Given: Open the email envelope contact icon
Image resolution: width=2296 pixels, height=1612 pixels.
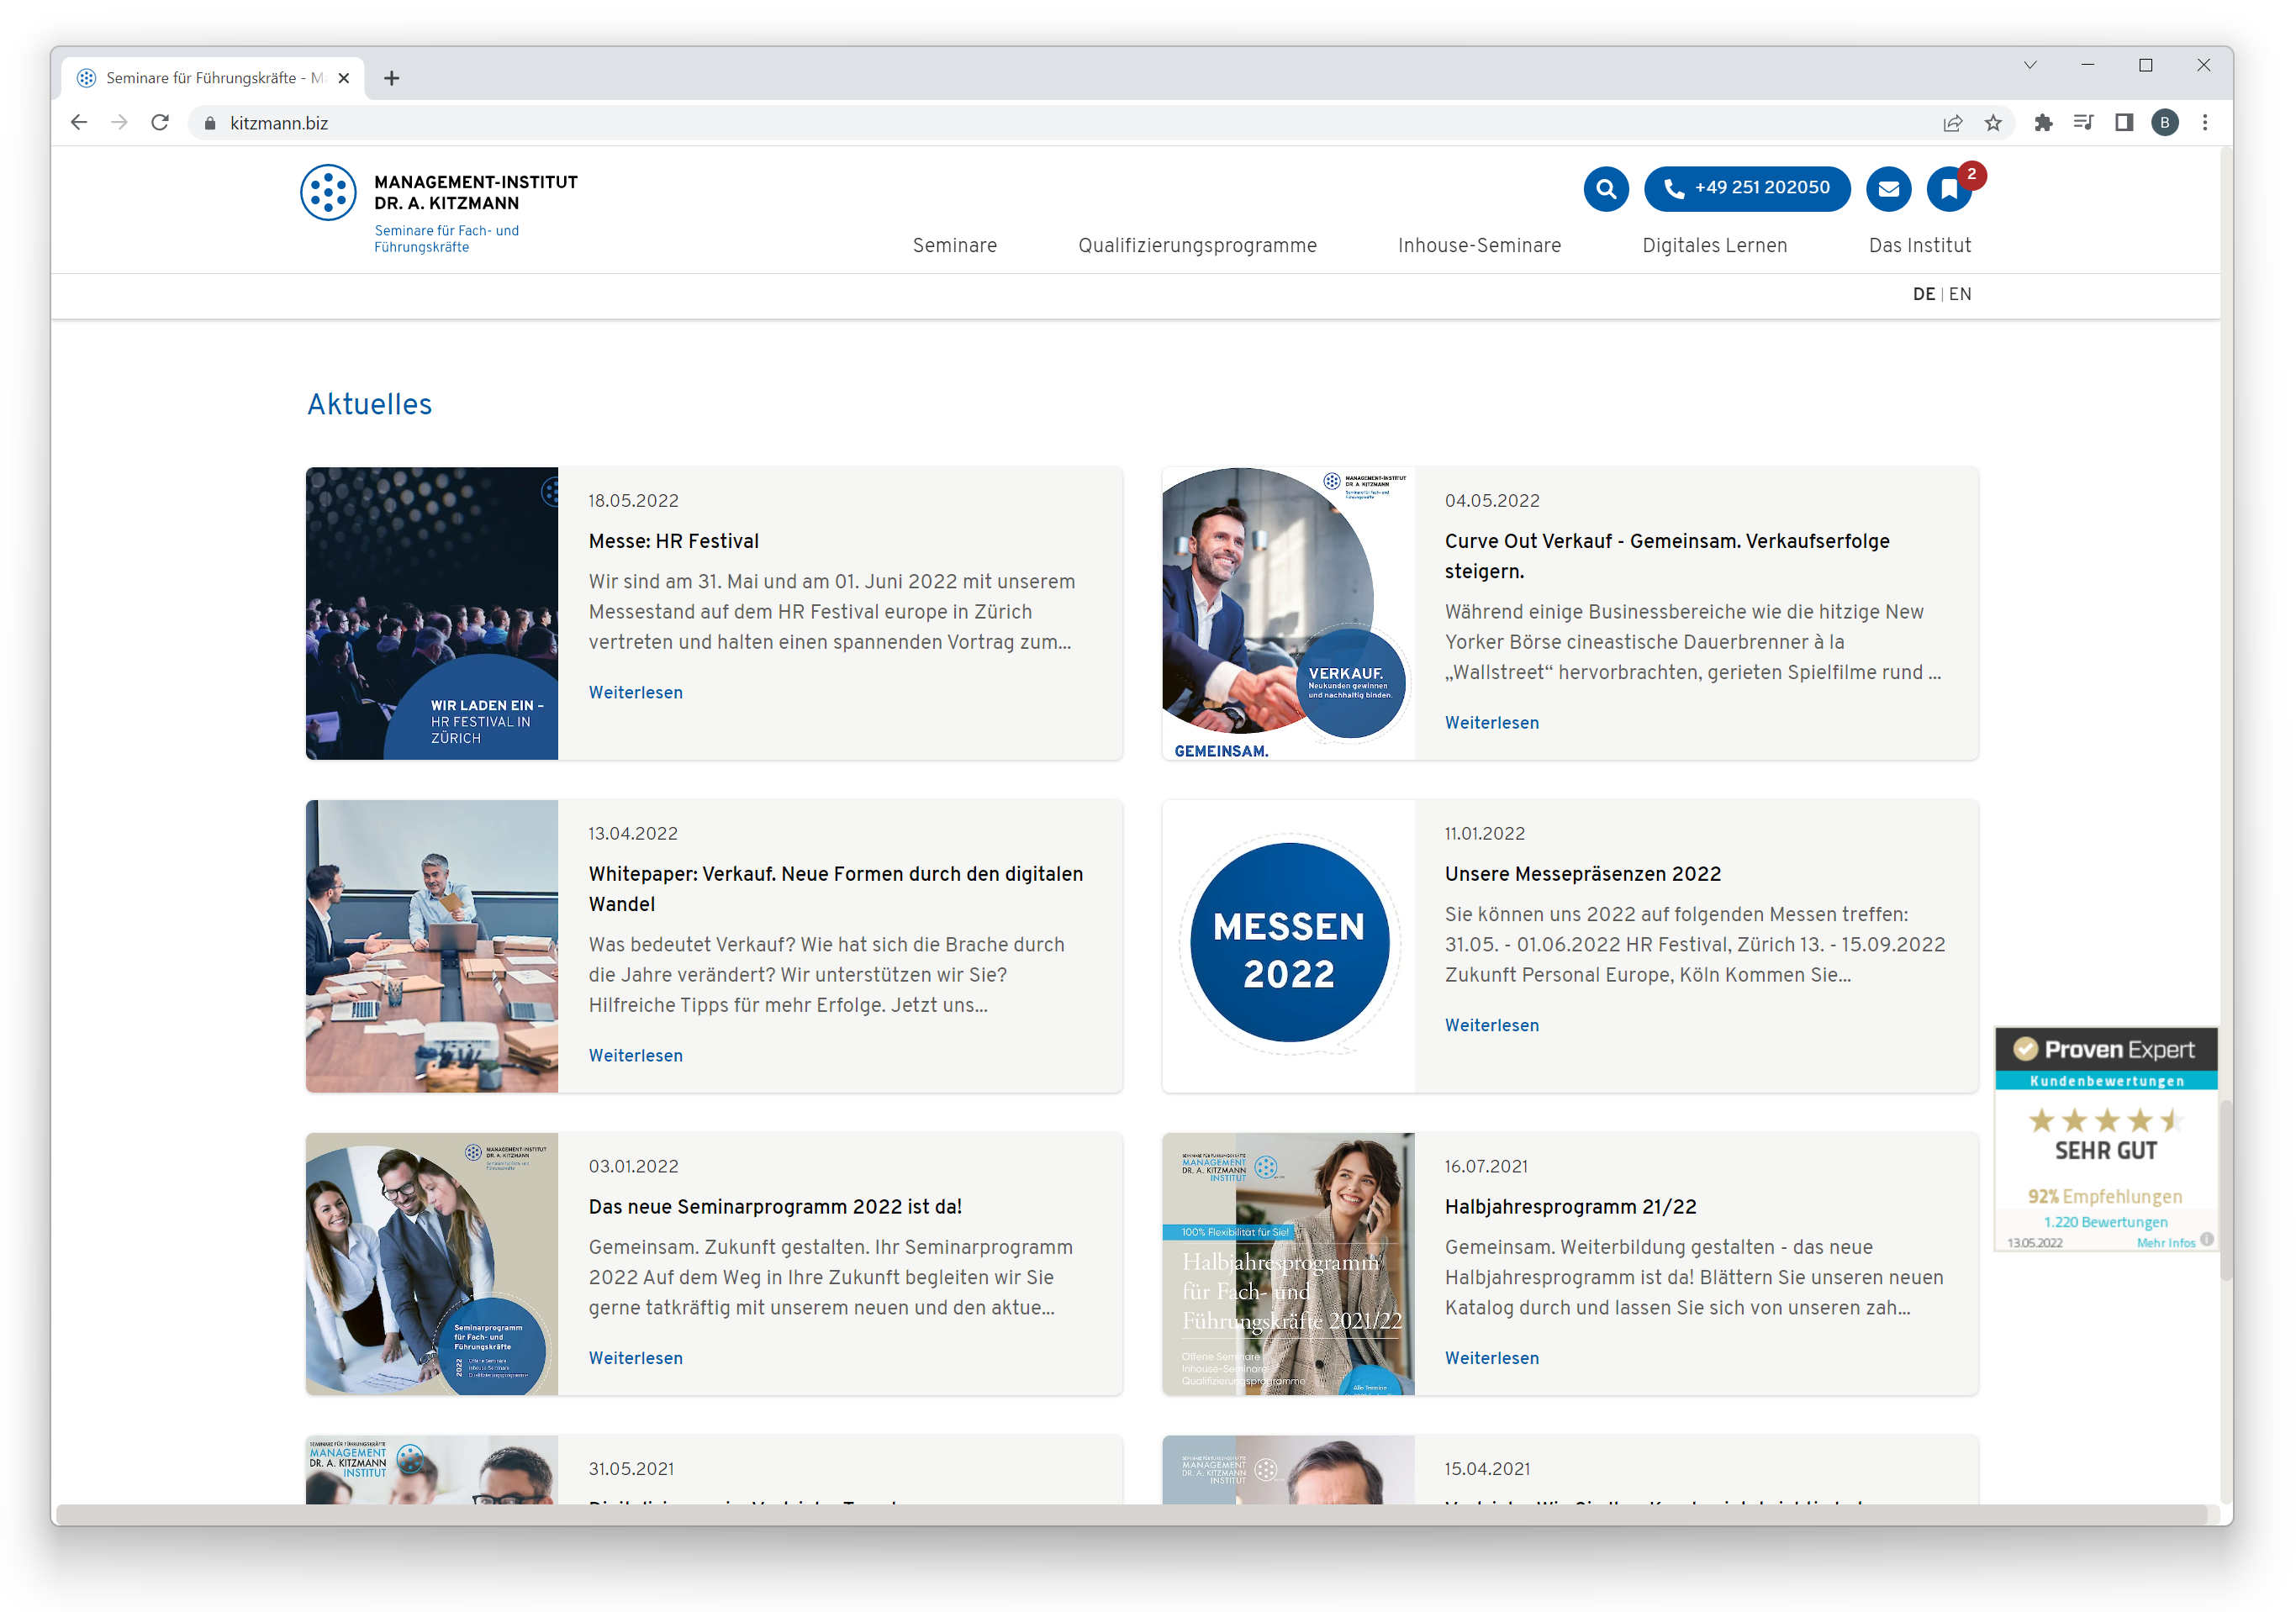Looking at the screenshot, I should tap(1888, 188).
